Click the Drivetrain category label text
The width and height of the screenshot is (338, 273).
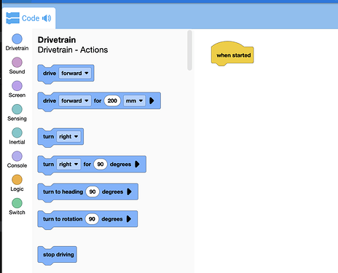tap(17, 48)
